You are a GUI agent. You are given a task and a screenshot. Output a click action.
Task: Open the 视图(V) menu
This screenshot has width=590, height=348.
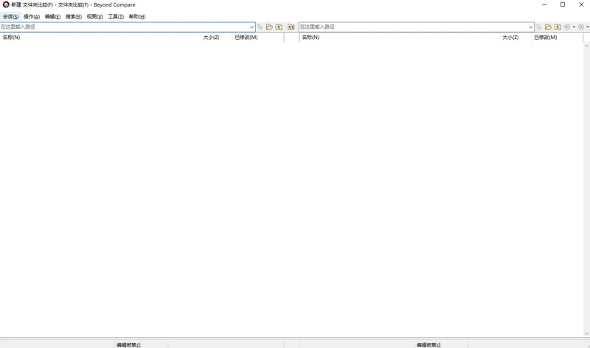95,16
